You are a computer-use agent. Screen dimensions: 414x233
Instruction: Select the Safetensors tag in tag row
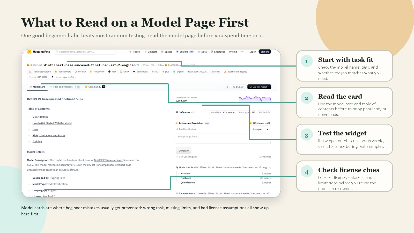140,72
